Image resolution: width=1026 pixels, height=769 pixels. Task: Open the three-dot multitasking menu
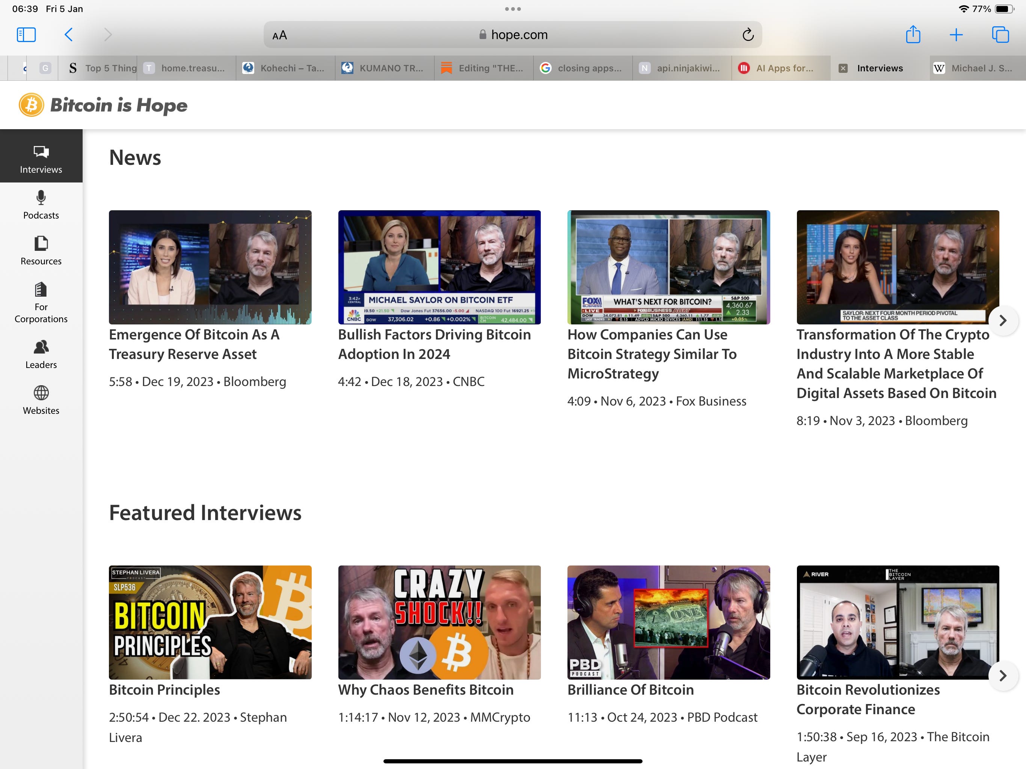513,9
